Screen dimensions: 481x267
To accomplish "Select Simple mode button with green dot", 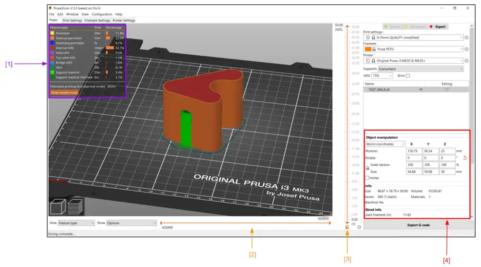I will [x=392, y=26].
